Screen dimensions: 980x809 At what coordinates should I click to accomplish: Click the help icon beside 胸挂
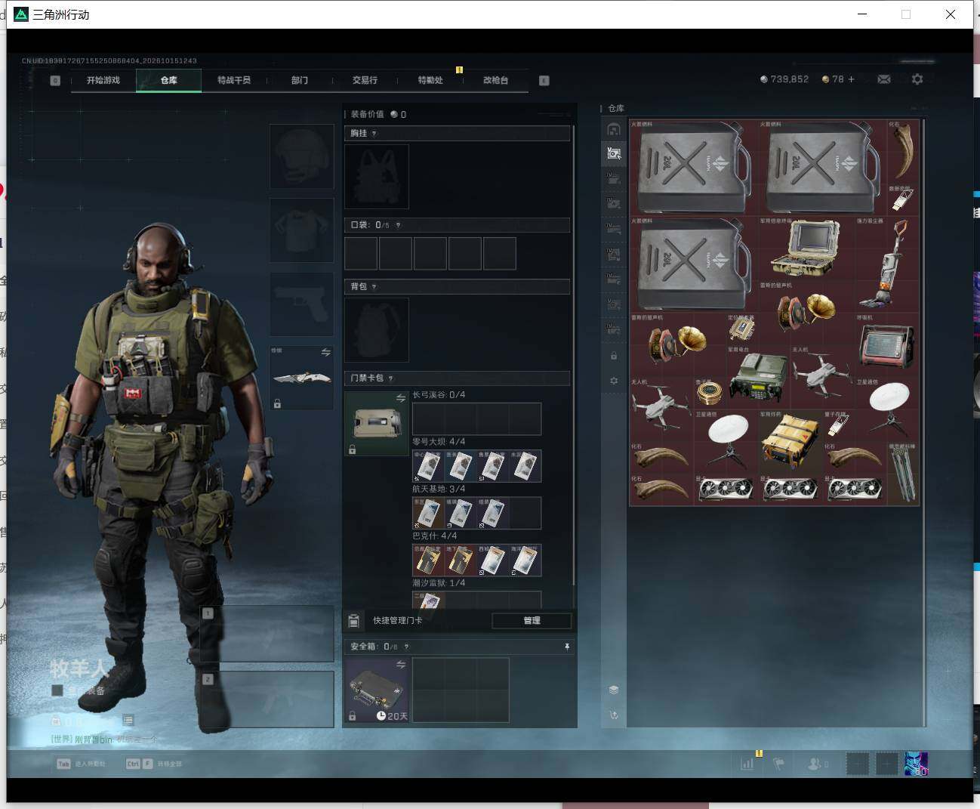tap(374, 134)
